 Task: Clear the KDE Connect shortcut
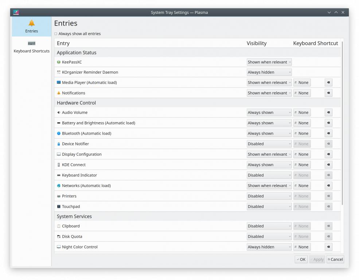328,165
